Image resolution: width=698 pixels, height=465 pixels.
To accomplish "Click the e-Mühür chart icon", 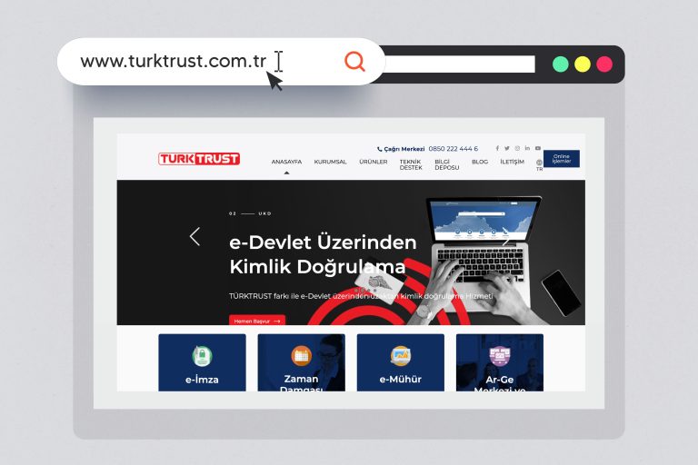I will coord(401,355).
